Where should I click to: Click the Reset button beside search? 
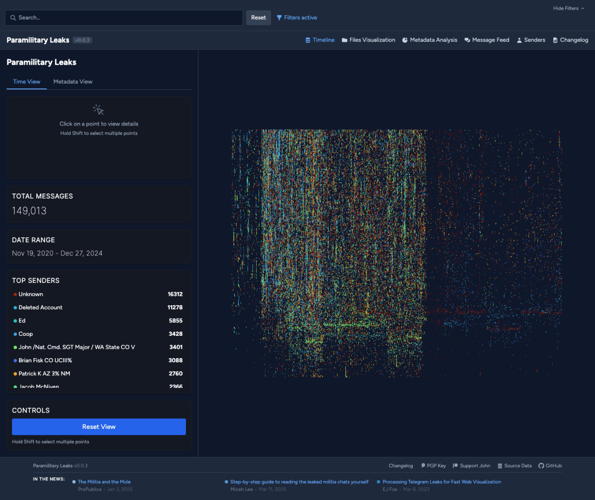[x=258, y=18]
